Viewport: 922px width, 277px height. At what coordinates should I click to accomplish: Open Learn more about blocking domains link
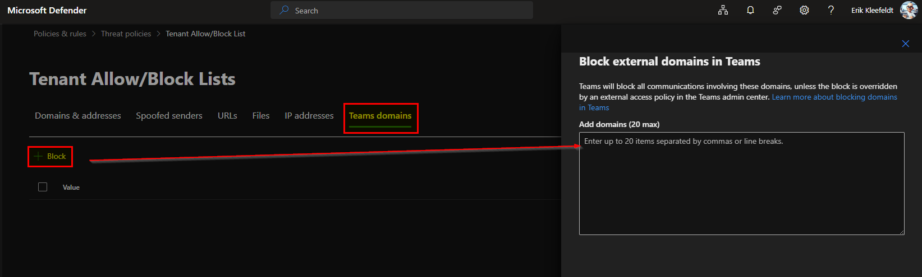(834, 97)
